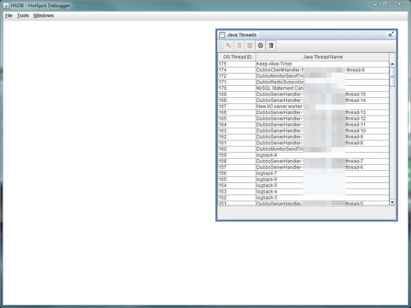Select the DubboServerHandler thread-11 name cell
411x308 pixels.
323,125
